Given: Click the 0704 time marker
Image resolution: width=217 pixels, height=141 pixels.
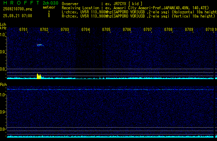Looking at the screenshot, I should click(86, 30).
